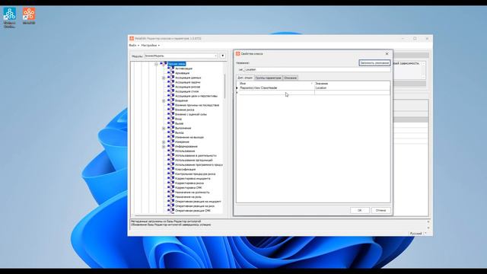Click the log panel's scrollbar

428,225
